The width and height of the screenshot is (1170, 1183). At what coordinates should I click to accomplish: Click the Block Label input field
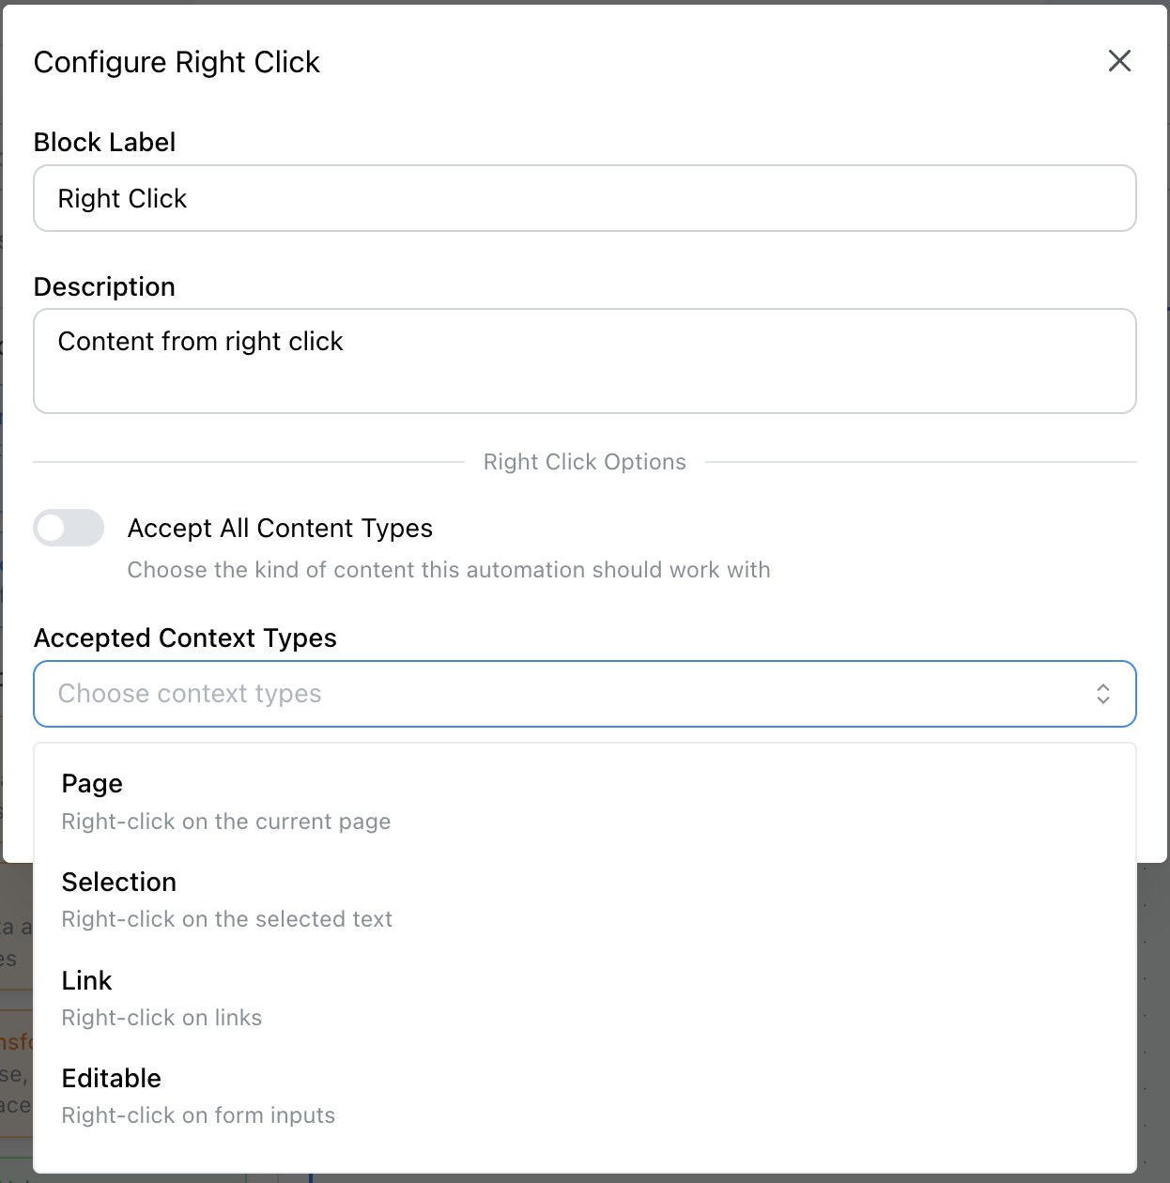(584, 198)
